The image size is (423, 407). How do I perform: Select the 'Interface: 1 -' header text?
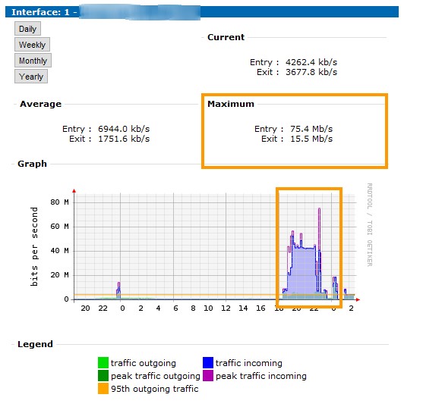click(44, 12)
